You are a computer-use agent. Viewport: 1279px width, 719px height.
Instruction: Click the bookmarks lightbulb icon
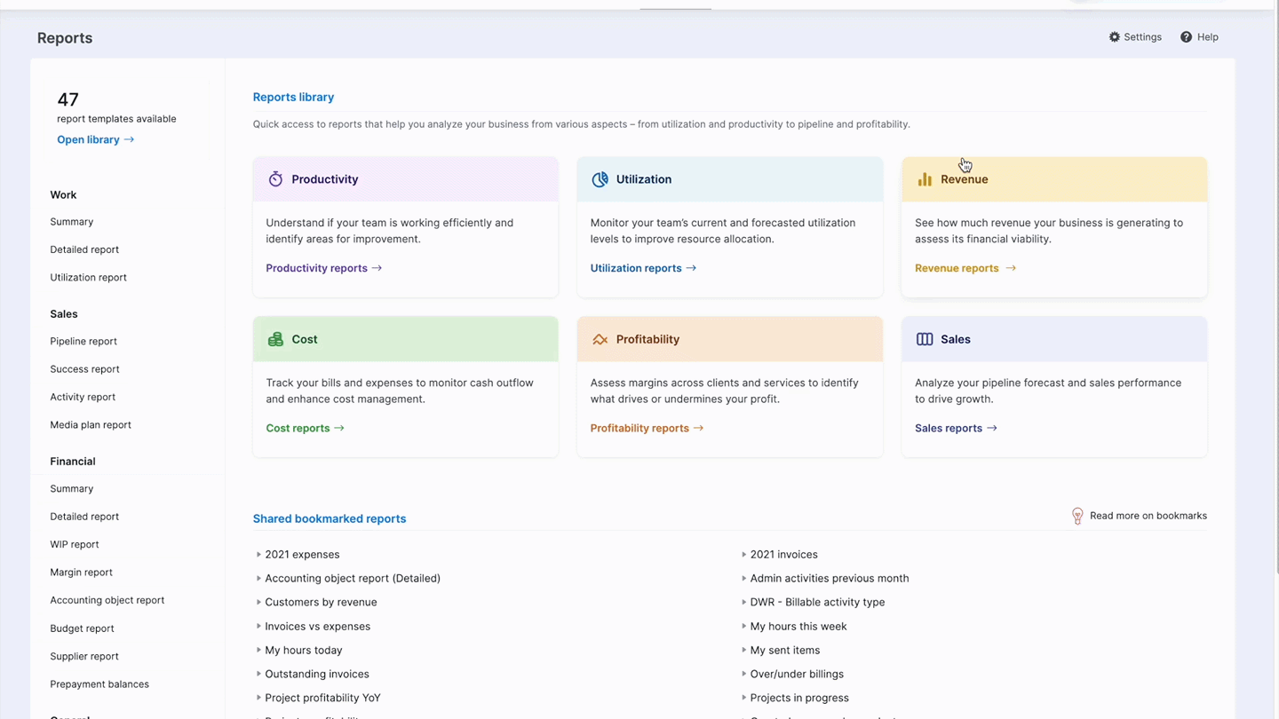(x=1077, y=516)
